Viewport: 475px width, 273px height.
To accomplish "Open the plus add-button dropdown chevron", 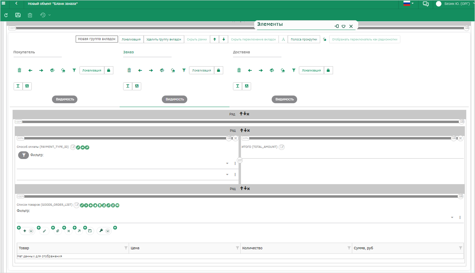I will (x=31, y=231).
